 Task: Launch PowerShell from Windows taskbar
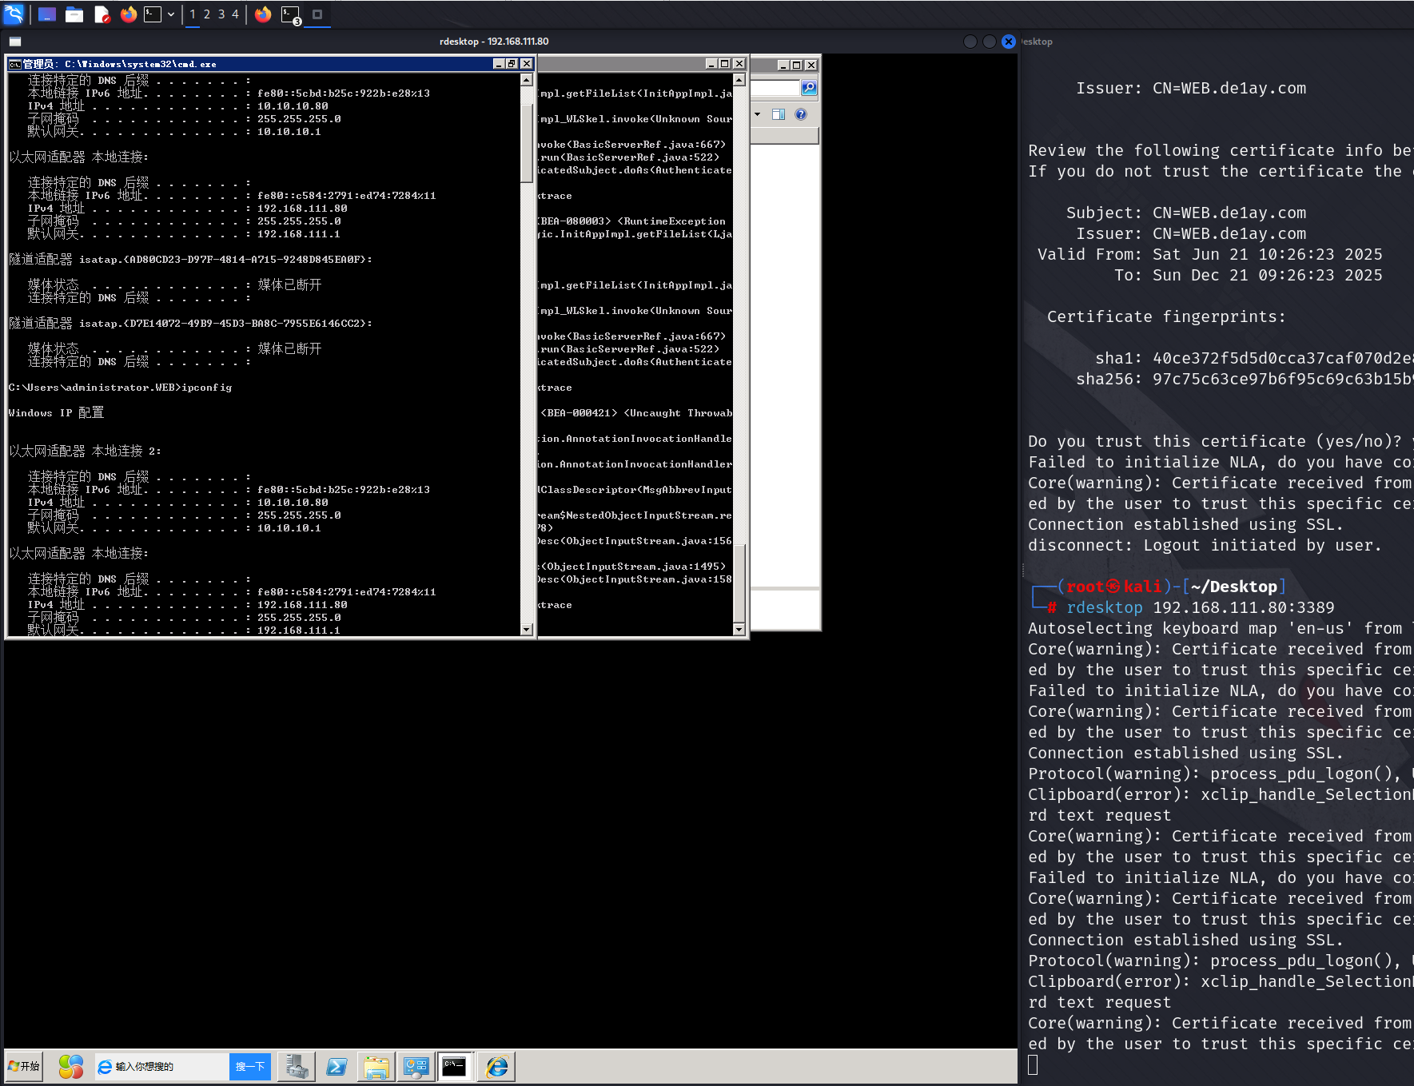pyautogui.click(x=337, y=1066)
